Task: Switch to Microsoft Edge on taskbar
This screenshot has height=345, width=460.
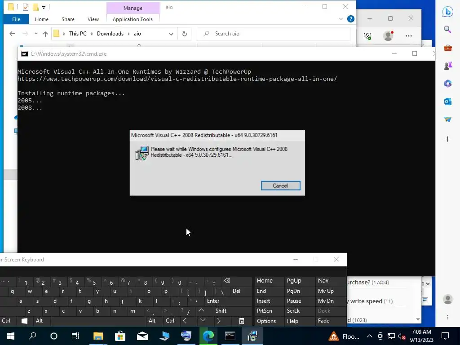Action: click(x=208, y=336)
